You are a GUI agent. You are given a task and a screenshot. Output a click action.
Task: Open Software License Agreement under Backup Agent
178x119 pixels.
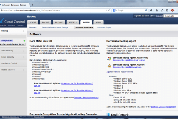click(163, 107)
